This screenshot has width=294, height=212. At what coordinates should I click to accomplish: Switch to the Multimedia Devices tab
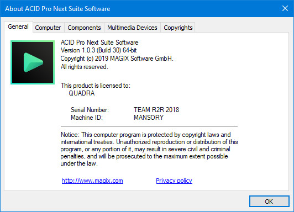click(132, 28)
